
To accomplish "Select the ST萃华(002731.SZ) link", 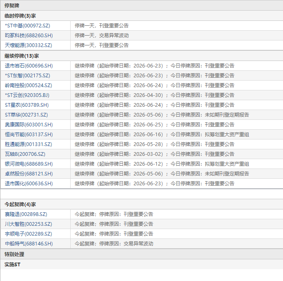I will point(27,115).
